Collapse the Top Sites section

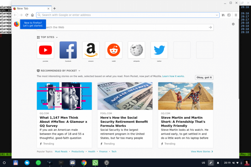click(x=57, y=37)
